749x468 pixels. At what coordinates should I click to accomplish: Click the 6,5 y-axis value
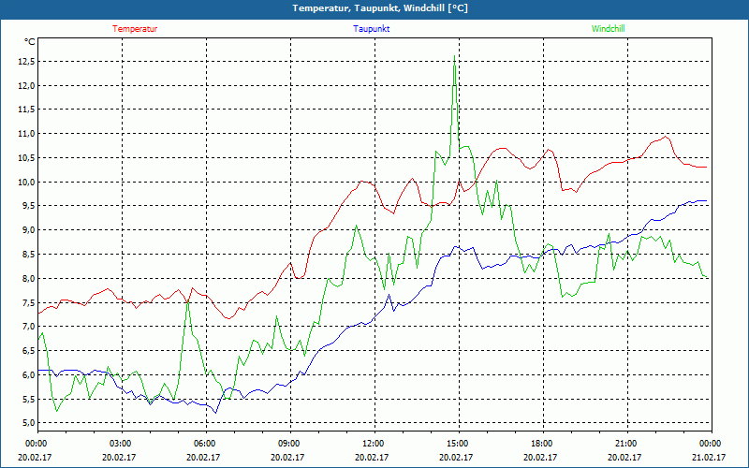click(29, 350)
